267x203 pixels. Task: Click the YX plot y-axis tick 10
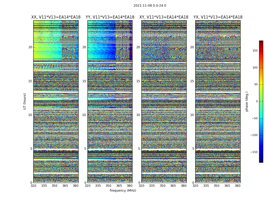point(192,115)
